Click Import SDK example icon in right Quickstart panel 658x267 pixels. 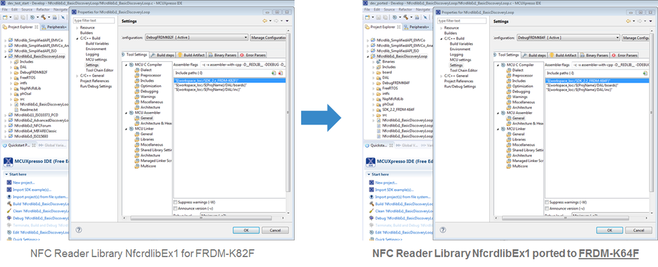373,190
